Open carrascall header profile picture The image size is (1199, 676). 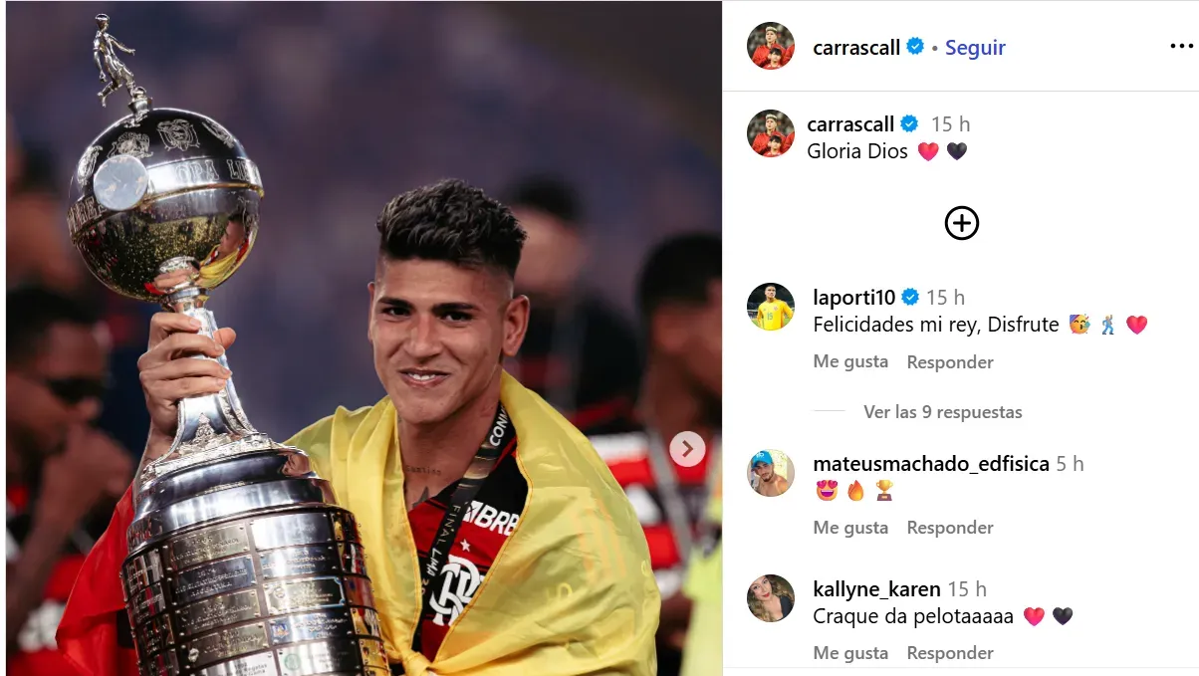[x=771, y=46]
